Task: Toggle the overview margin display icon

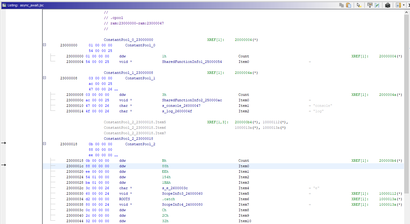Action: click(398, 5)
